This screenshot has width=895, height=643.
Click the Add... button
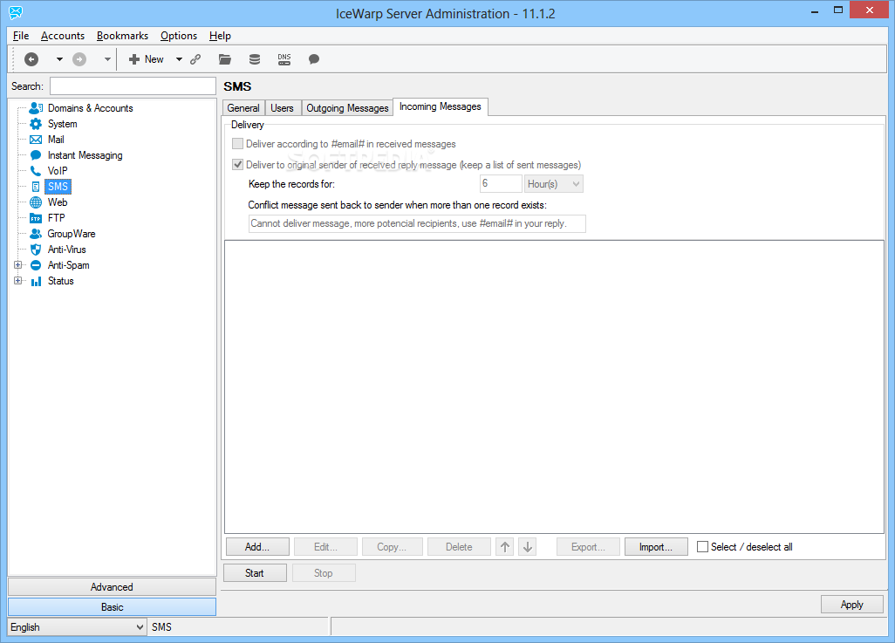tap(257, 547)
